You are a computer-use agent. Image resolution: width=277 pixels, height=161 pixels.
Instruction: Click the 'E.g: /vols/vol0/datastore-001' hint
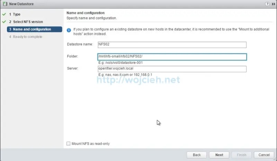coord(120,63)
